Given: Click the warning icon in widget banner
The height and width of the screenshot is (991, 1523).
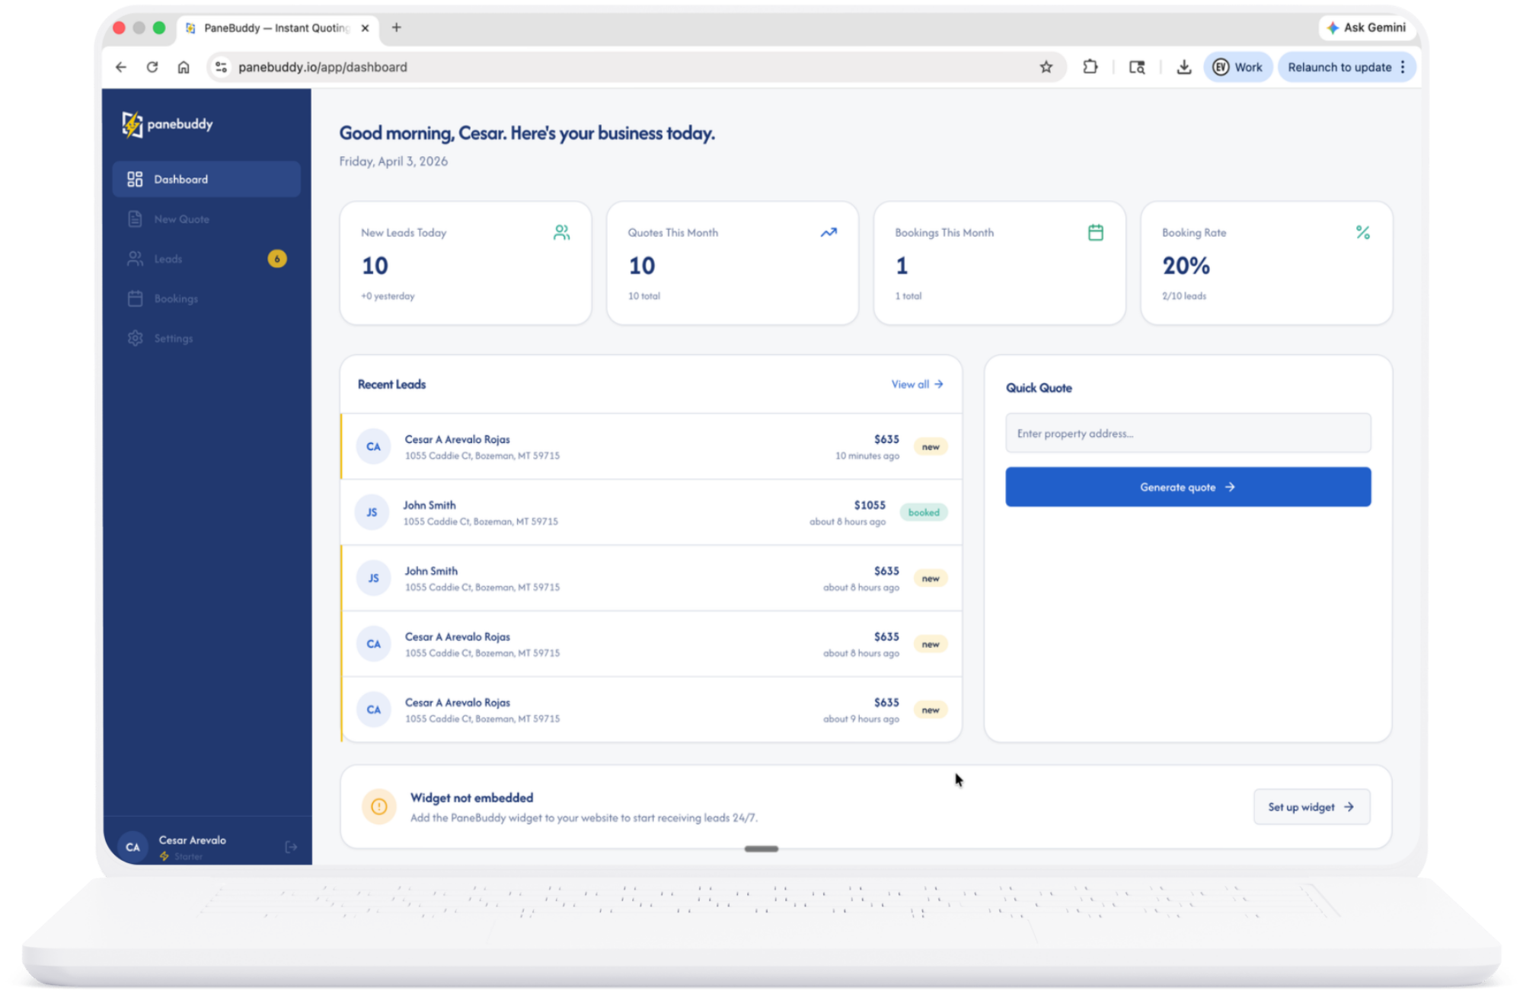Looking at the screenshot, I should [x=379, y=807].
